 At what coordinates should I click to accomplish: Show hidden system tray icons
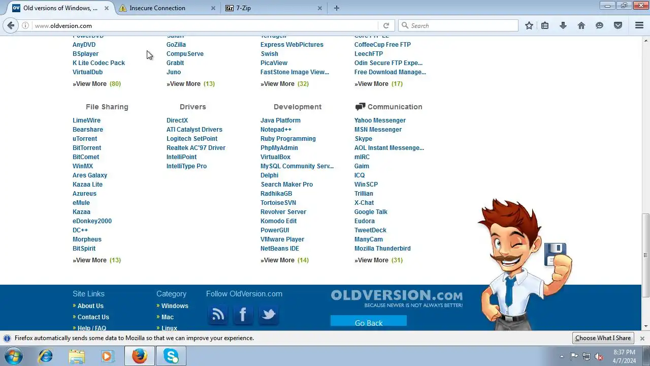562,356
